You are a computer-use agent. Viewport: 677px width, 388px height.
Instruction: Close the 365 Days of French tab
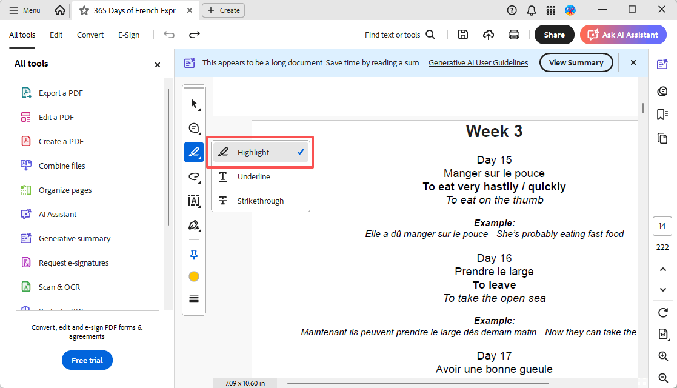click(190, 10)
